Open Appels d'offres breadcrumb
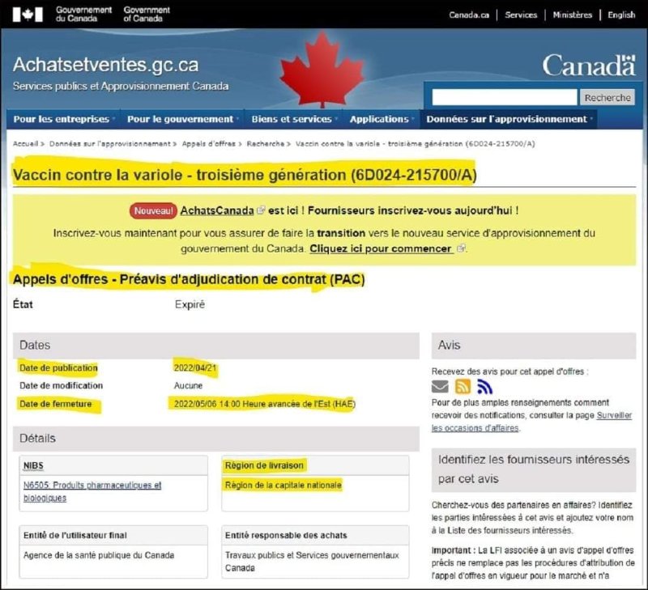 209,144
